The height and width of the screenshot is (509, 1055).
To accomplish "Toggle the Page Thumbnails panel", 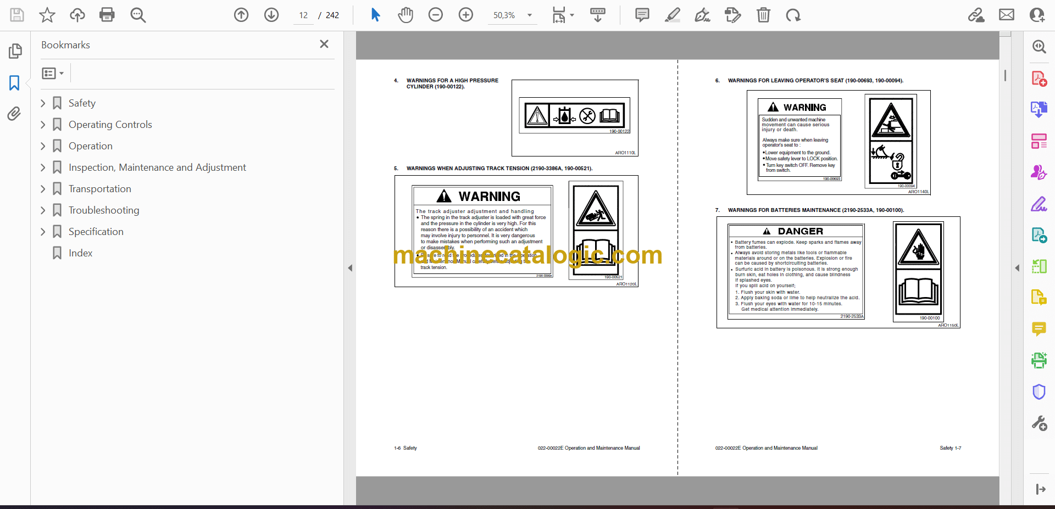I will 15,51.
